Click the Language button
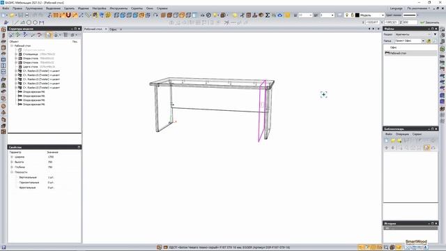Image resolution: width=446 pixels, height=251 pixels. tap(397, 8)
